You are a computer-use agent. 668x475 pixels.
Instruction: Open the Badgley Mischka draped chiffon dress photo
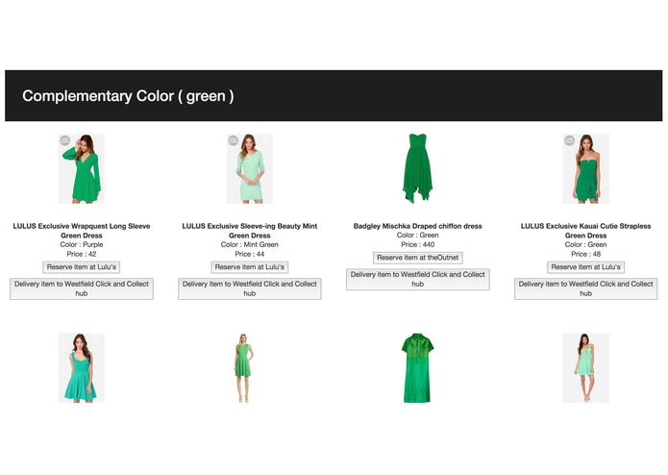pos(417,168)
